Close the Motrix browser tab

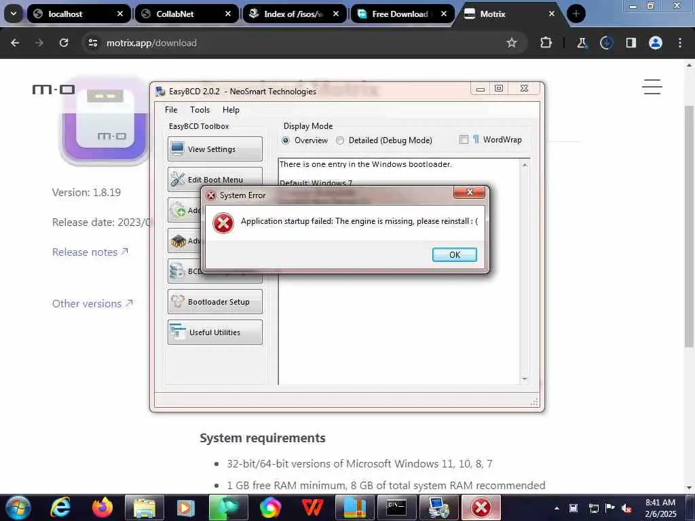click(552, 14)
